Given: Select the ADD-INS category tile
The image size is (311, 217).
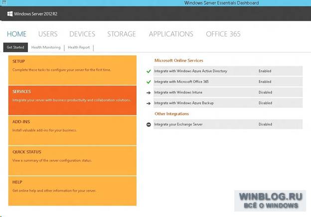Looking at the screenshot, I should pos(72,131).
